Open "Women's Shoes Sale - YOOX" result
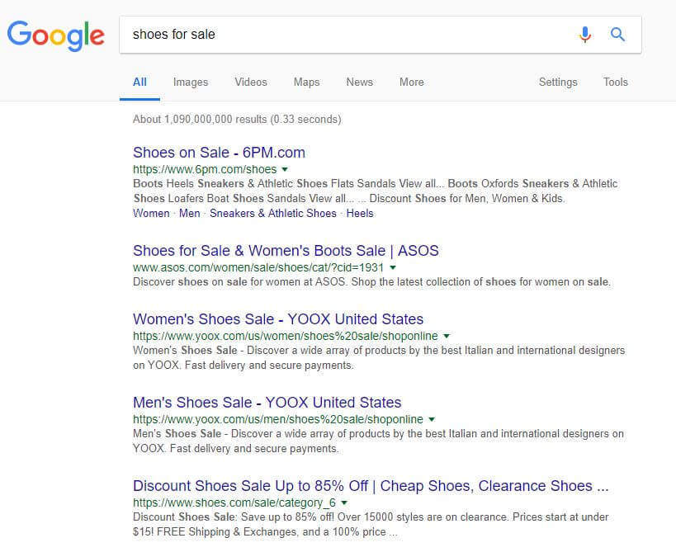The height and width of the screenshot is (552, 676). (278, 319)
